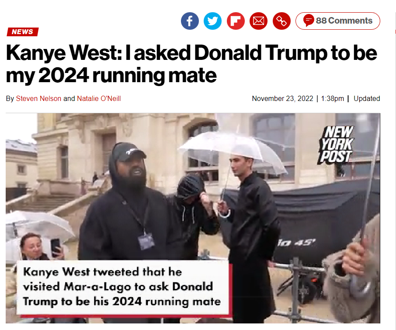The height and width of the screenshot is (330, 396).
Task: Share the article by email
Action: click(258, 21)
